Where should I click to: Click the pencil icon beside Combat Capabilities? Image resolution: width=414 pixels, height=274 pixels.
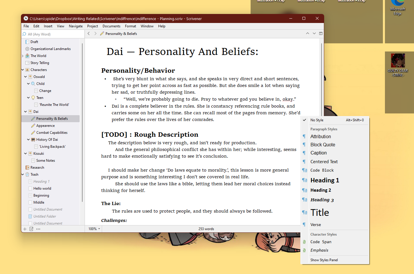[33, 132]
